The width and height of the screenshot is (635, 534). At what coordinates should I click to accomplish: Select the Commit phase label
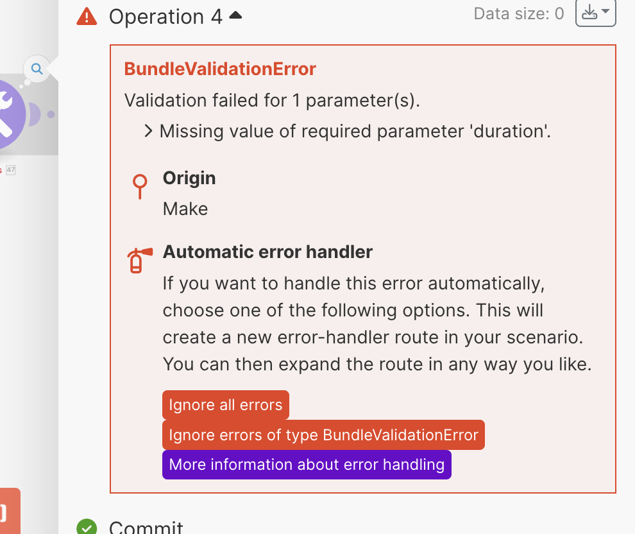[146, 528]
